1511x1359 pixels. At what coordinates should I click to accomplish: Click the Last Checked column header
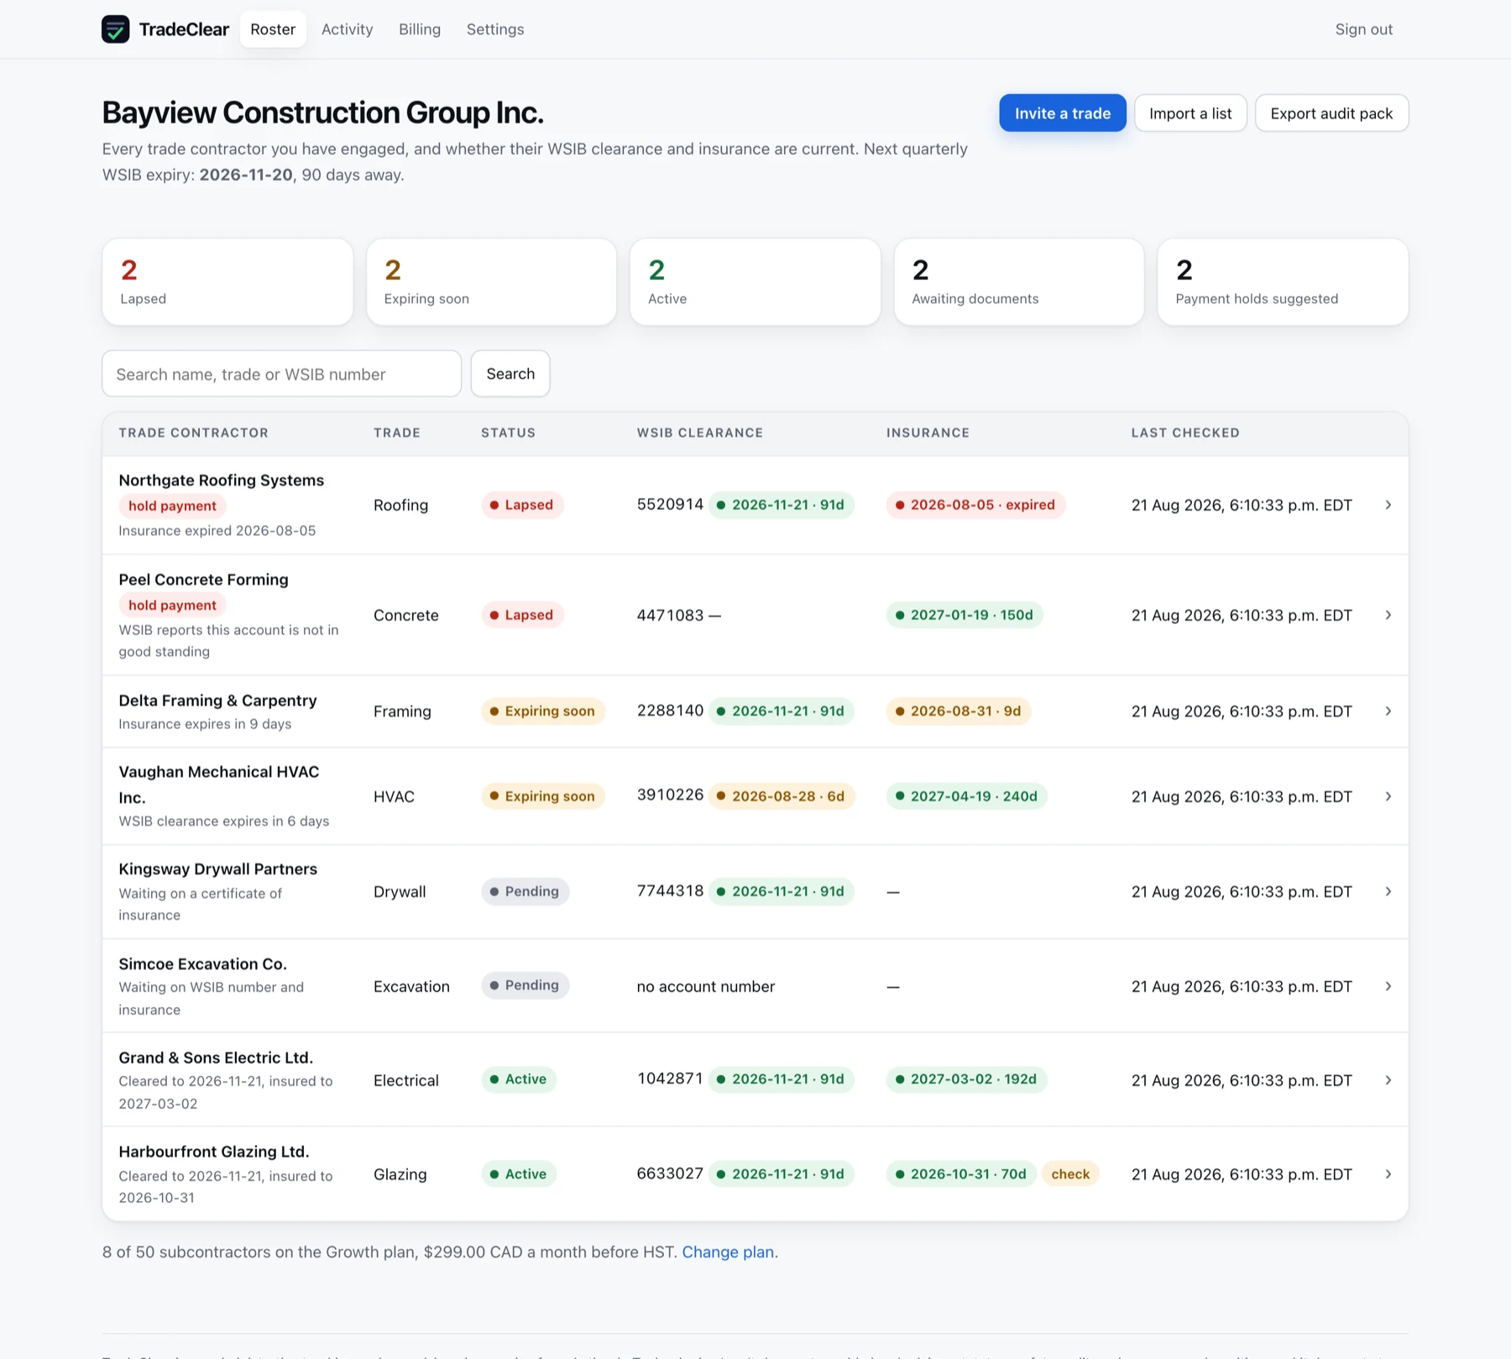[x=1185, y=433]
